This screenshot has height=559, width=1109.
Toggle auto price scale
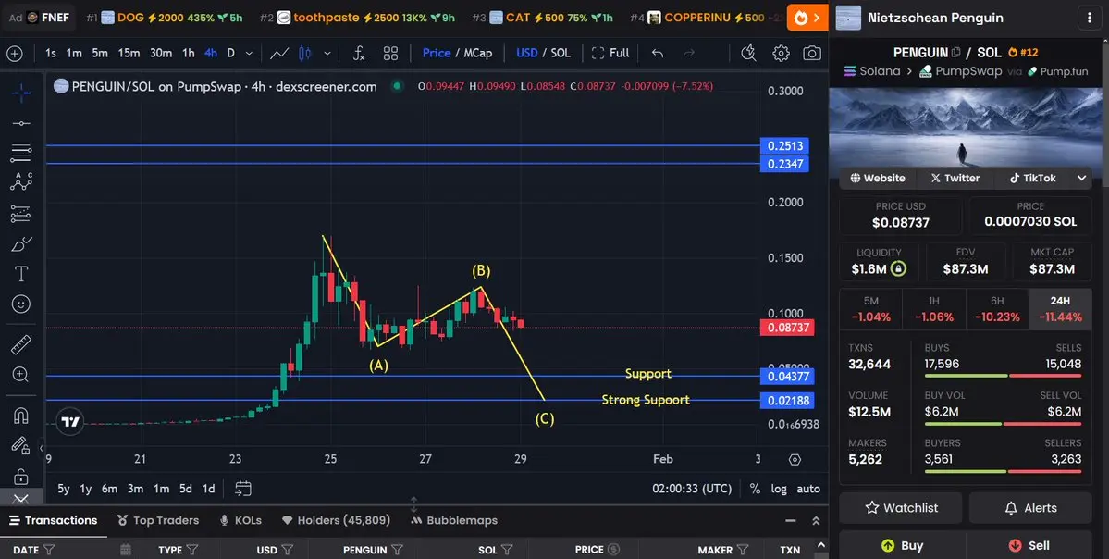808,489
